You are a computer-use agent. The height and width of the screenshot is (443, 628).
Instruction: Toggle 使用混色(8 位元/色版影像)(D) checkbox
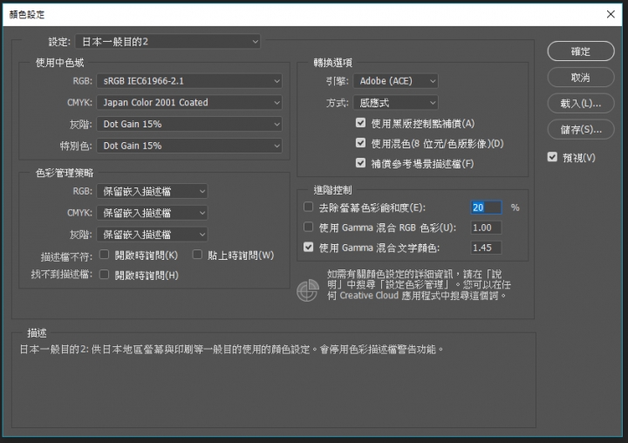coord(360,143)
